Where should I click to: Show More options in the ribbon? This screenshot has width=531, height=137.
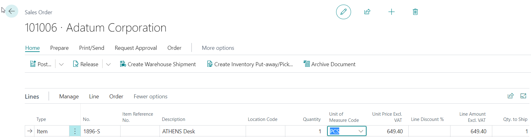coord(218,48)
